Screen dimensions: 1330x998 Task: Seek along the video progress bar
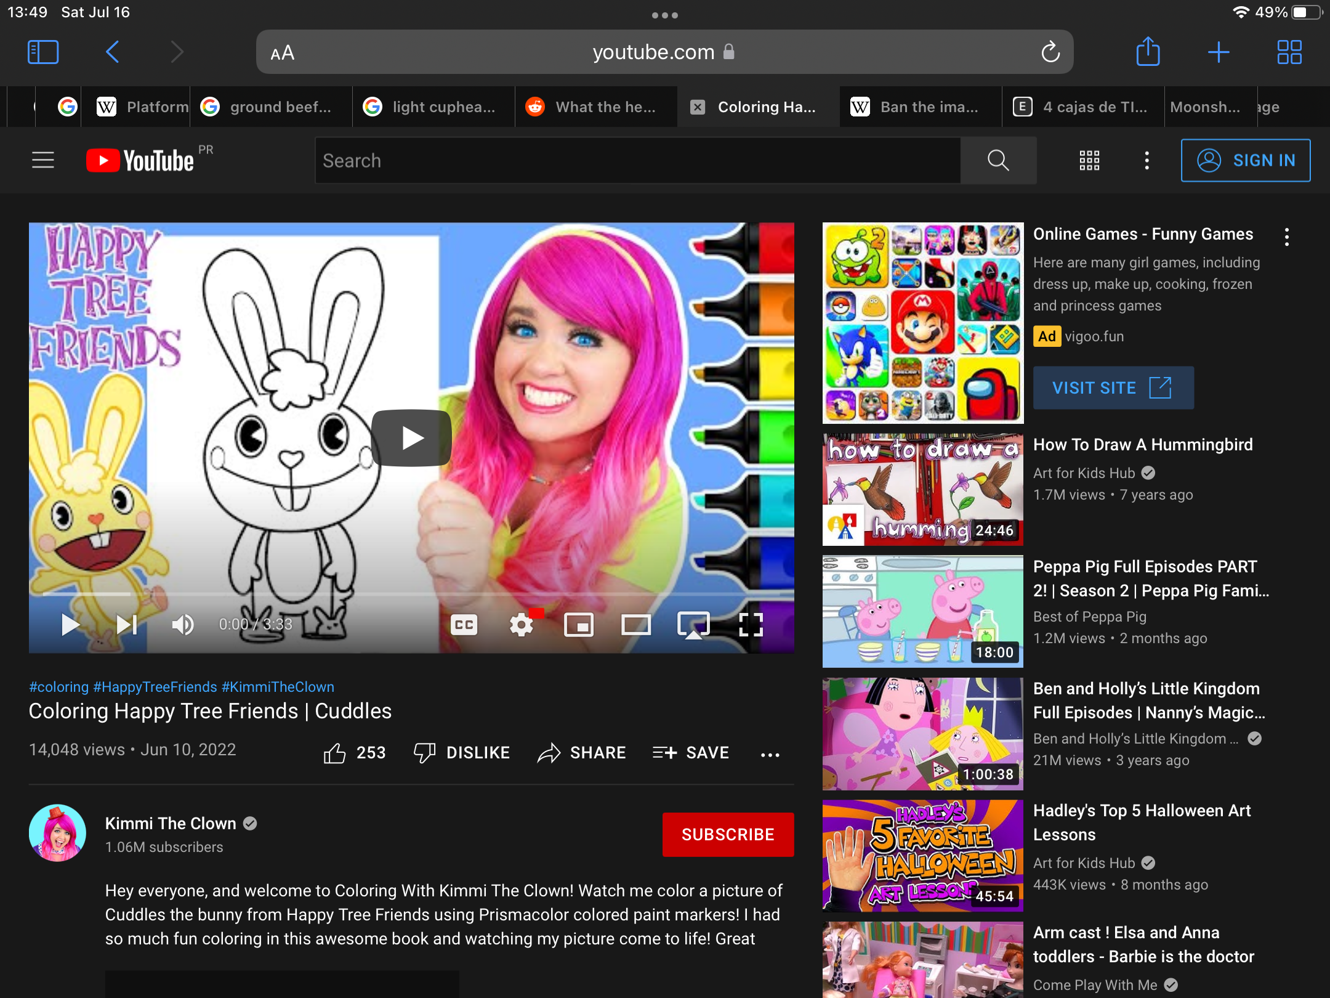(x=411, y=594)
